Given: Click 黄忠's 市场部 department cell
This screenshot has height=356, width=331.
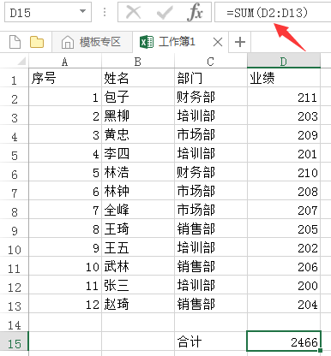Looking at the screenshot, I should point(211,134).
